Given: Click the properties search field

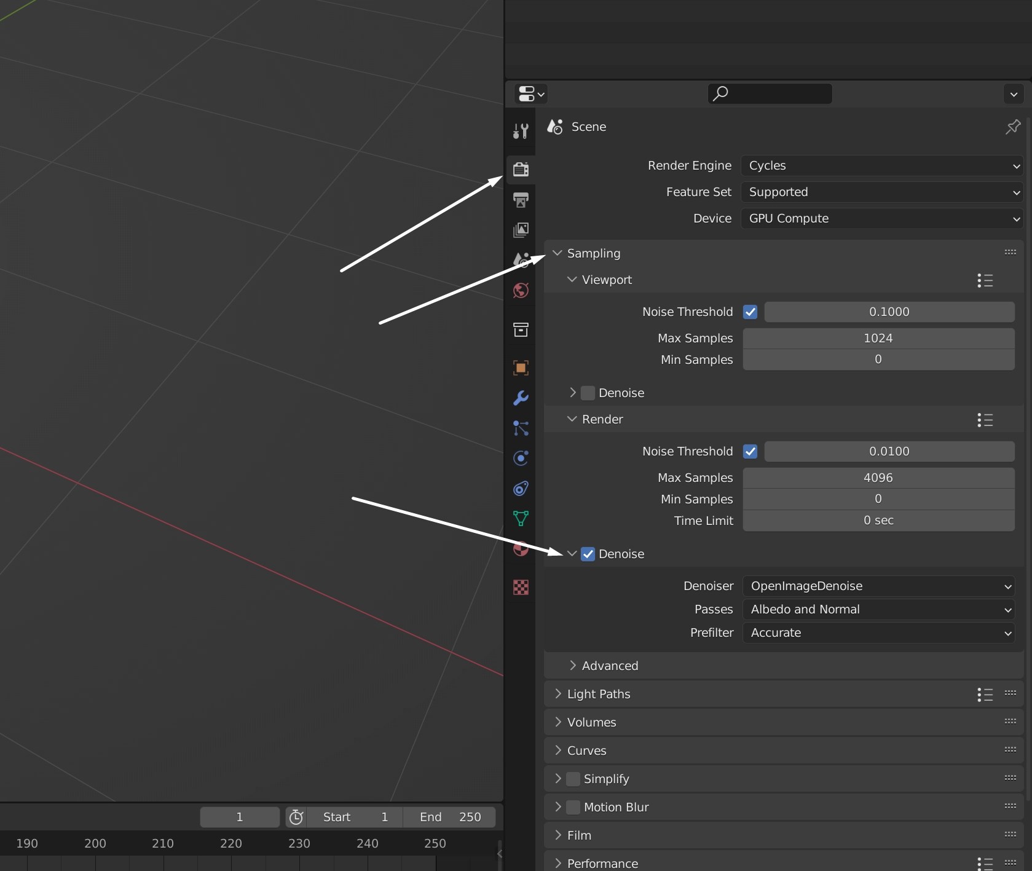Looking at the screenshot, I should [x=769, y=93].
